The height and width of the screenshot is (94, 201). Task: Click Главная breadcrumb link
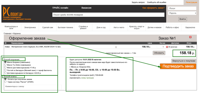(7, 33)
